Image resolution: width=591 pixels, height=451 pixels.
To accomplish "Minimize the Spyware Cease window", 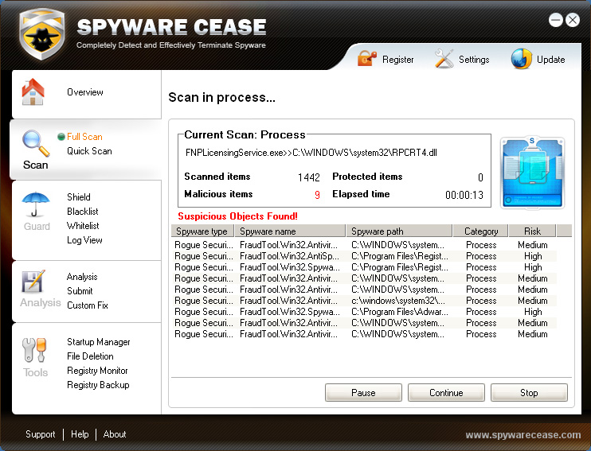I will click(556, 20).
